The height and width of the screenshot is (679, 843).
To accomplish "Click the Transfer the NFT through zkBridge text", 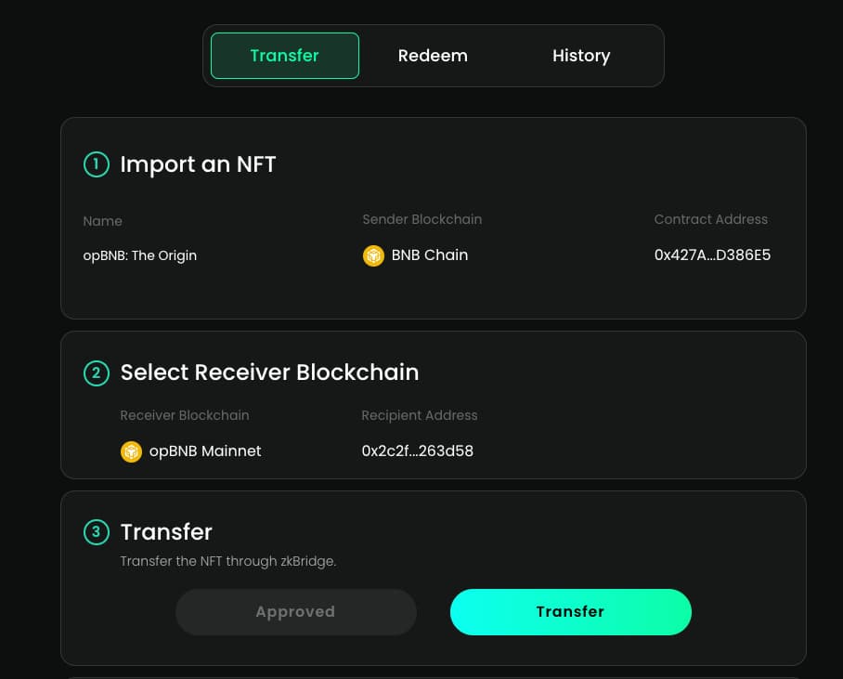I will 228,561.
